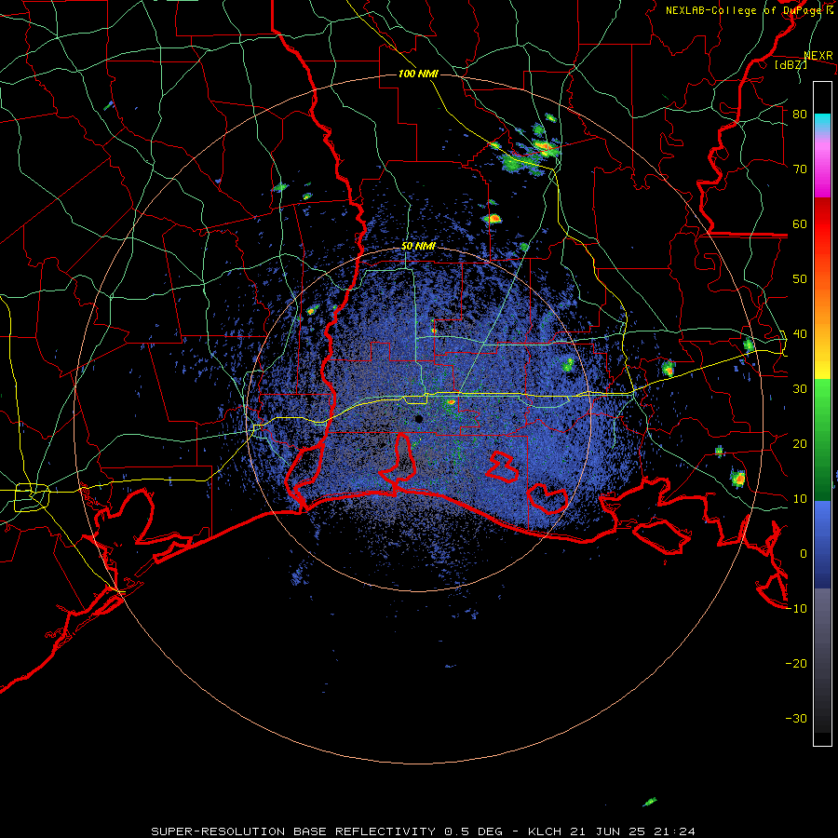Click the 60 dBZ scale label
Image resolution: width=838 pixels, height=838 pixels.
(x=800, y=223)
